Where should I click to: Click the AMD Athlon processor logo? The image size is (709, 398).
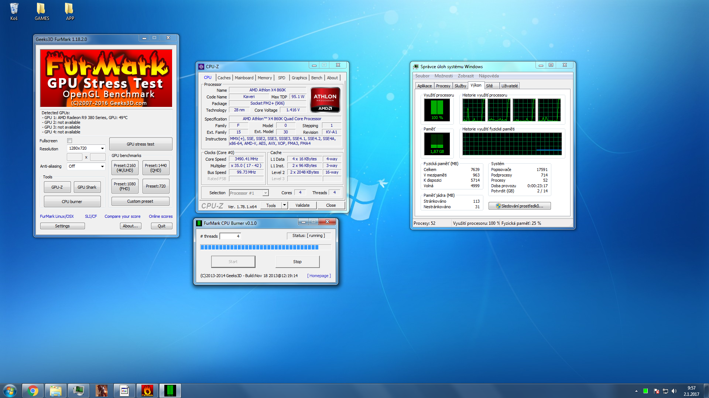point(325,100)
